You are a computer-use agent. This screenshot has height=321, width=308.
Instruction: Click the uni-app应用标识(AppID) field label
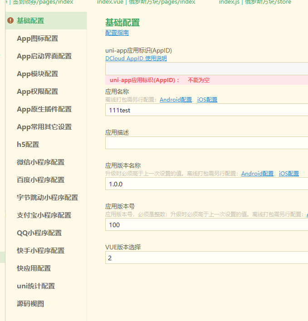138,51
